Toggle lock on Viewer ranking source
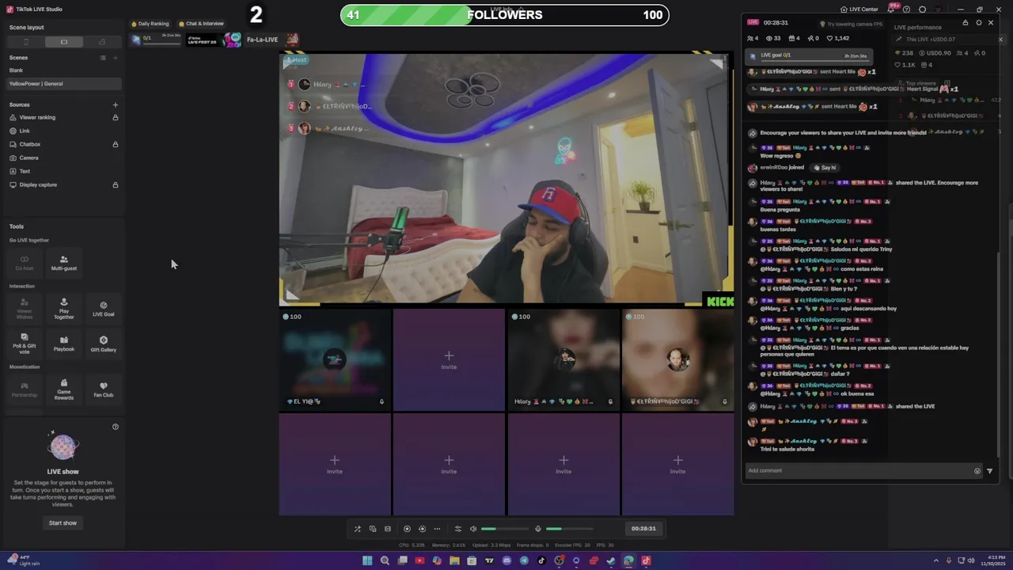The image size is (1013, 570). (116, 117)
